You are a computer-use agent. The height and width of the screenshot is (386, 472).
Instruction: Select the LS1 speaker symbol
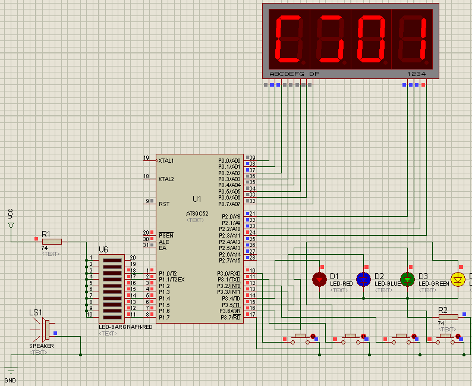[x=43, y=329]
